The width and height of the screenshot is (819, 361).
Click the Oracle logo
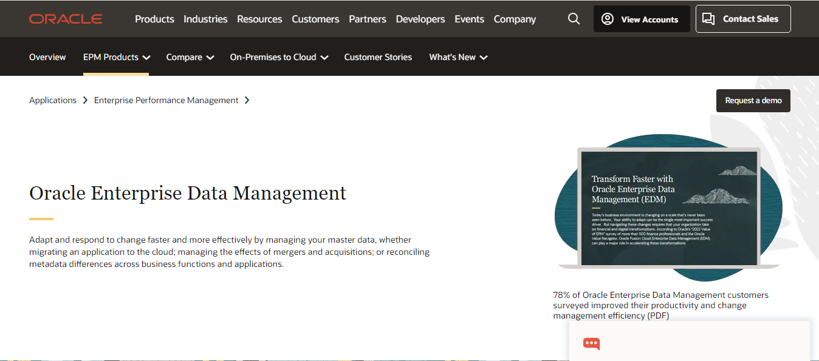pyautogui.click(x=66, y=19)
